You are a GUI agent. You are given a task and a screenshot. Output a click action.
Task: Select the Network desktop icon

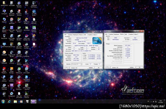[4, 20]
